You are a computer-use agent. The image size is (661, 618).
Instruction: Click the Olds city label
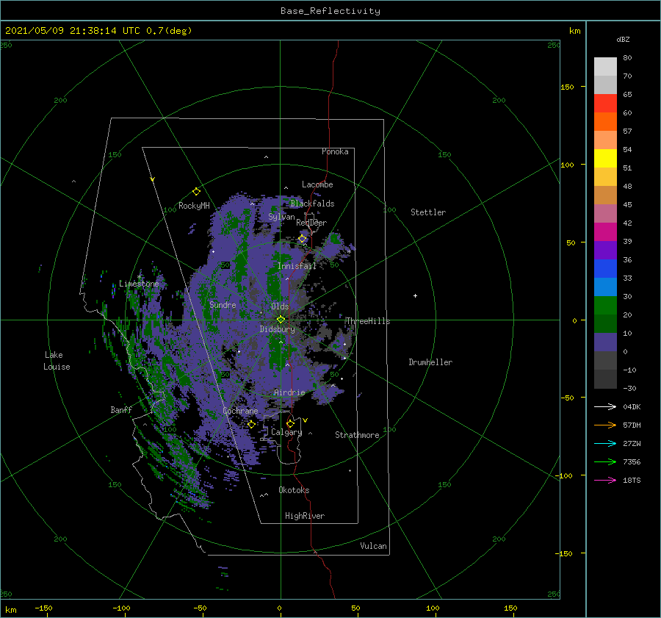(280, 306)
